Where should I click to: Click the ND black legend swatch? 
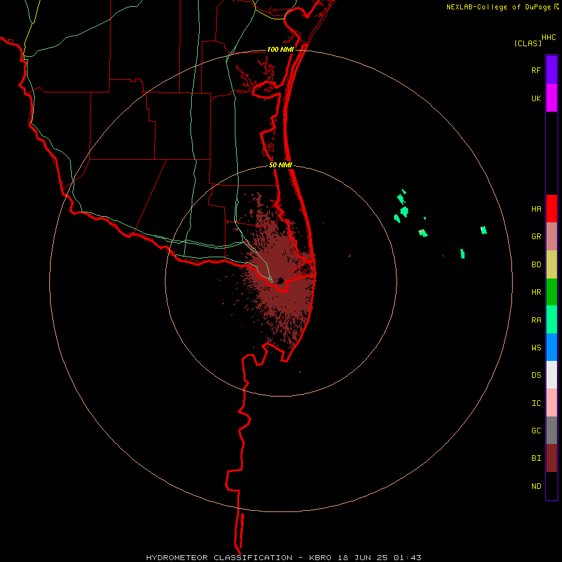coord(551,486)
